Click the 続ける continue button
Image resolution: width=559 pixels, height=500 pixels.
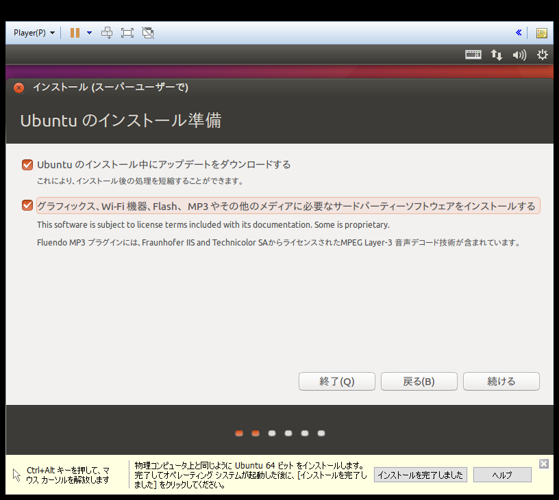[x=501, y=382]
